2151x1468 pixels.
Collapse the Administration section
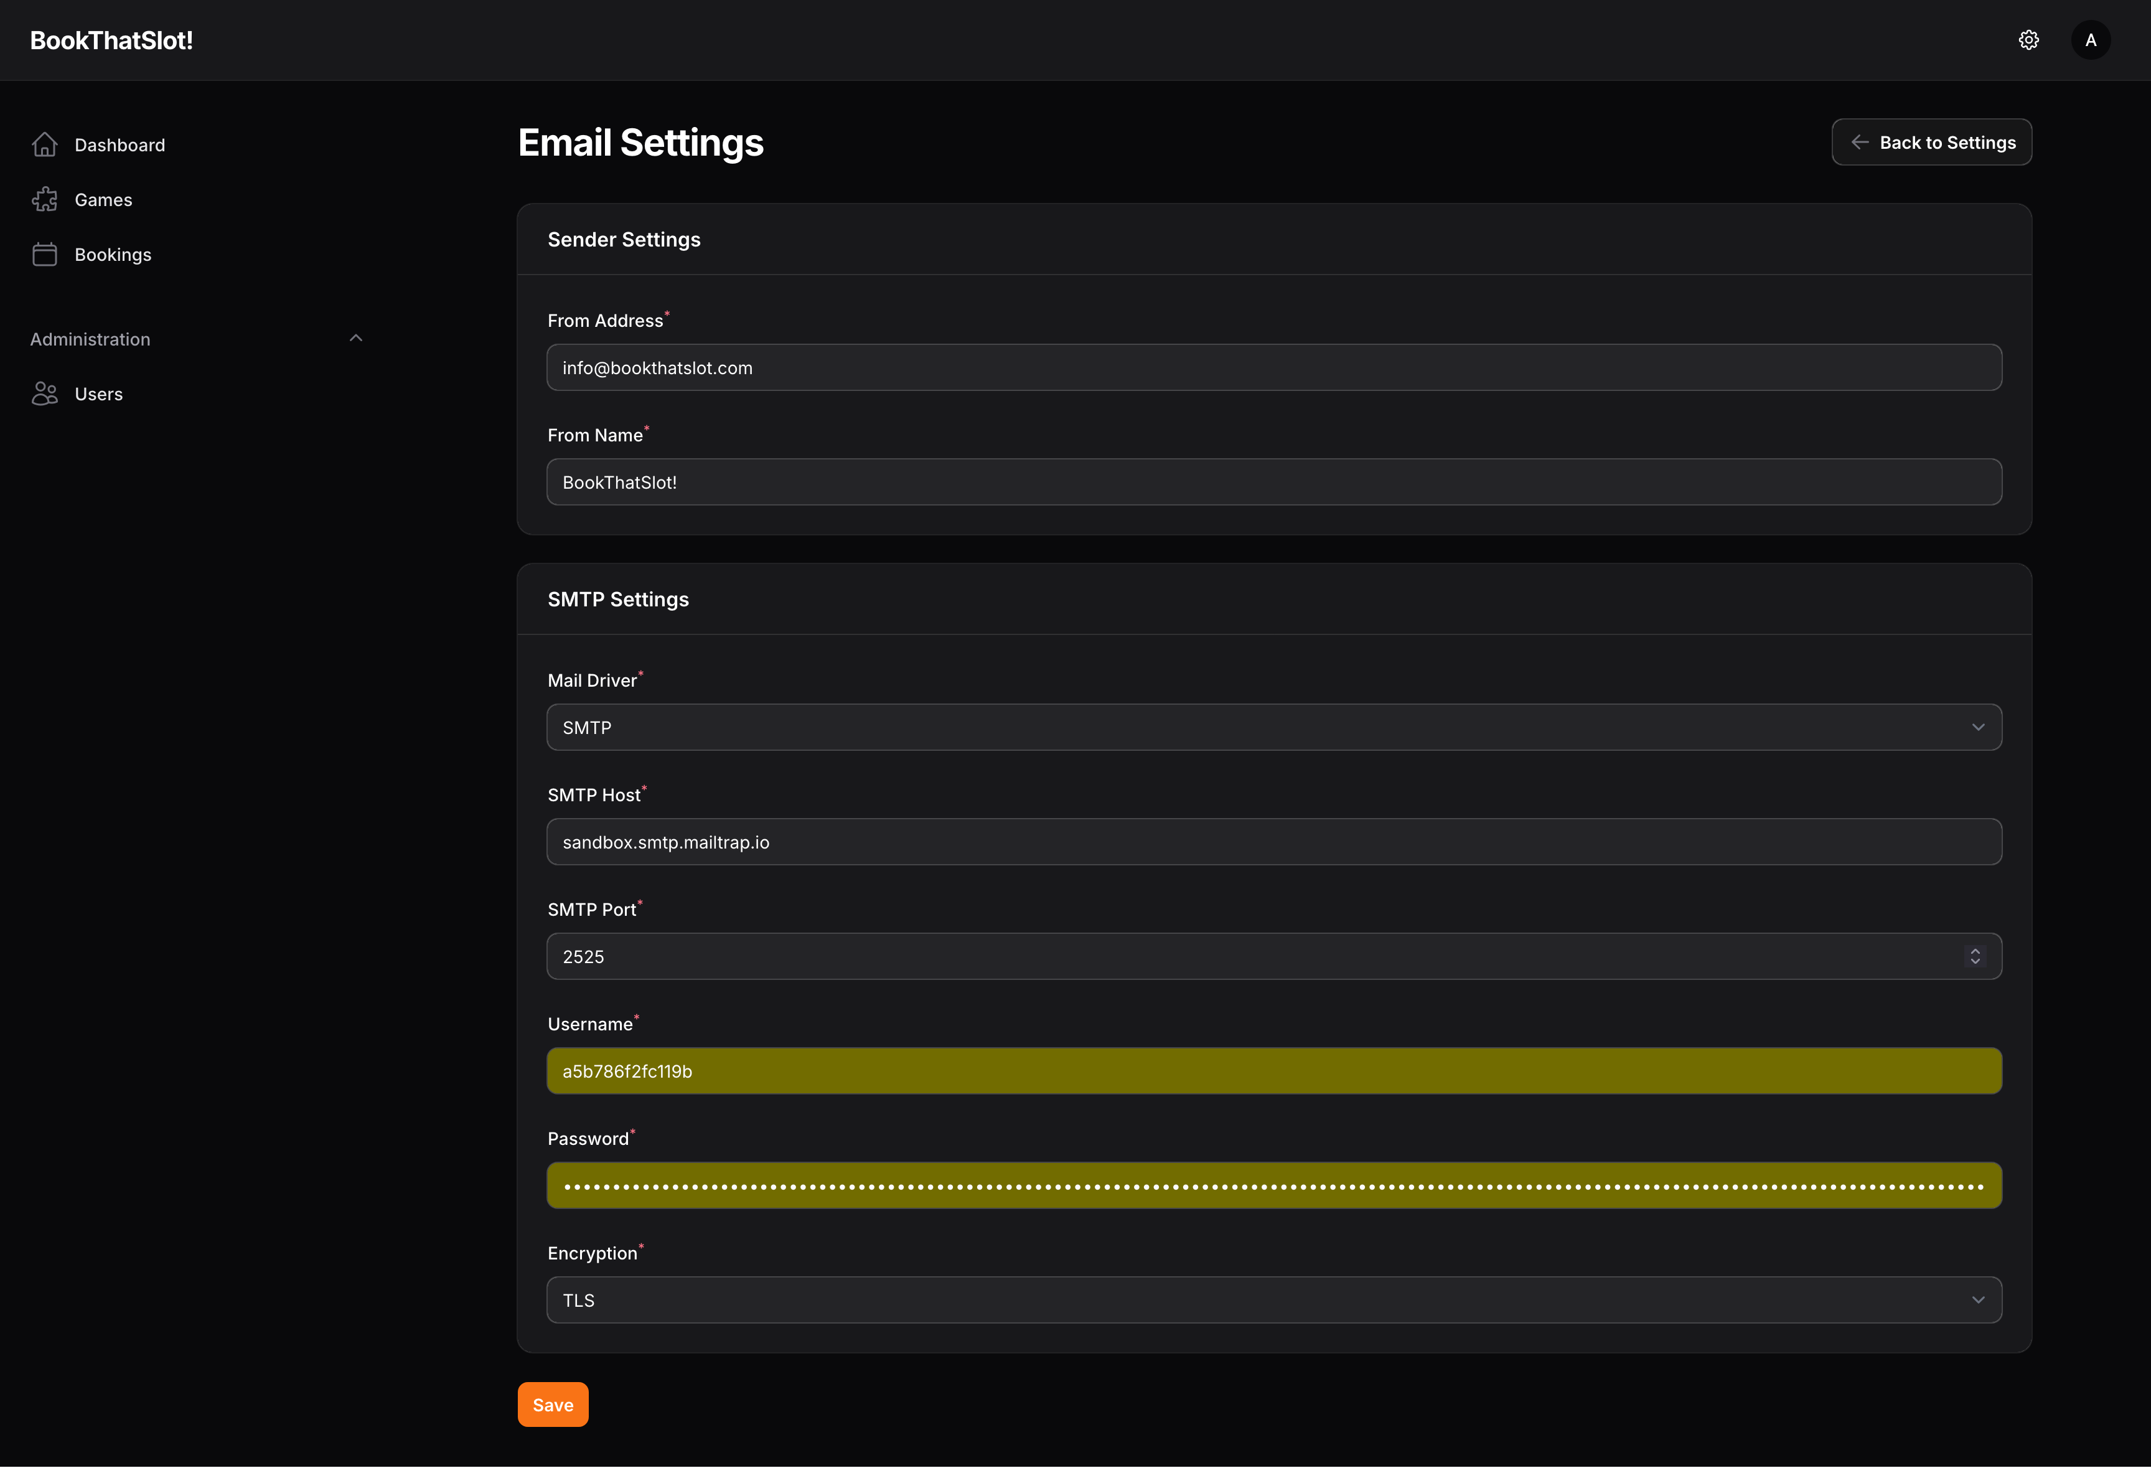(355, 339)
